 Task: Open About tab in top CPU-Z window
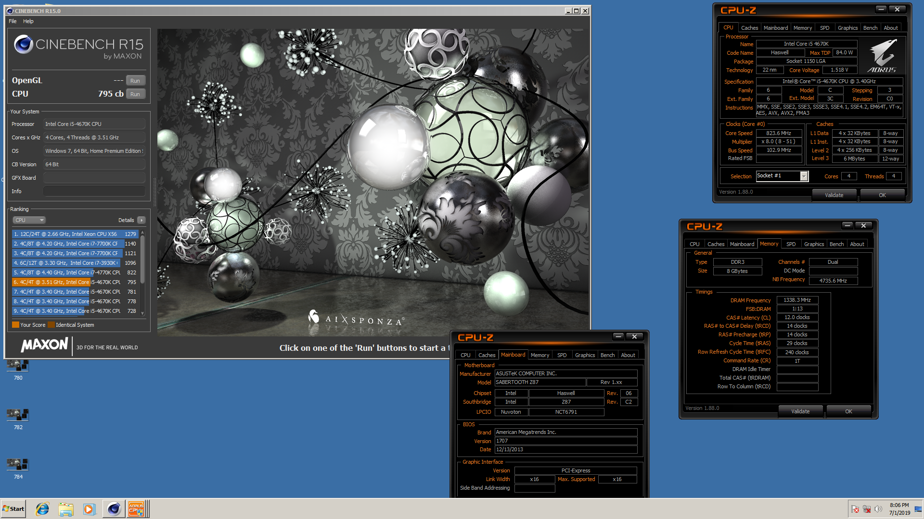coord(891,28)
